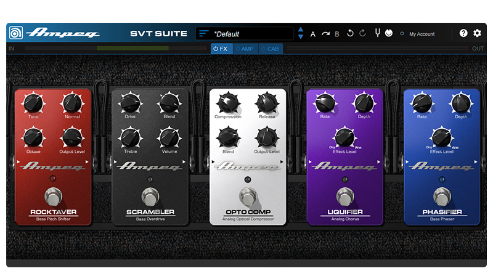Switch to the CAB tab
The image size is (493, 271).
(271, 49)
